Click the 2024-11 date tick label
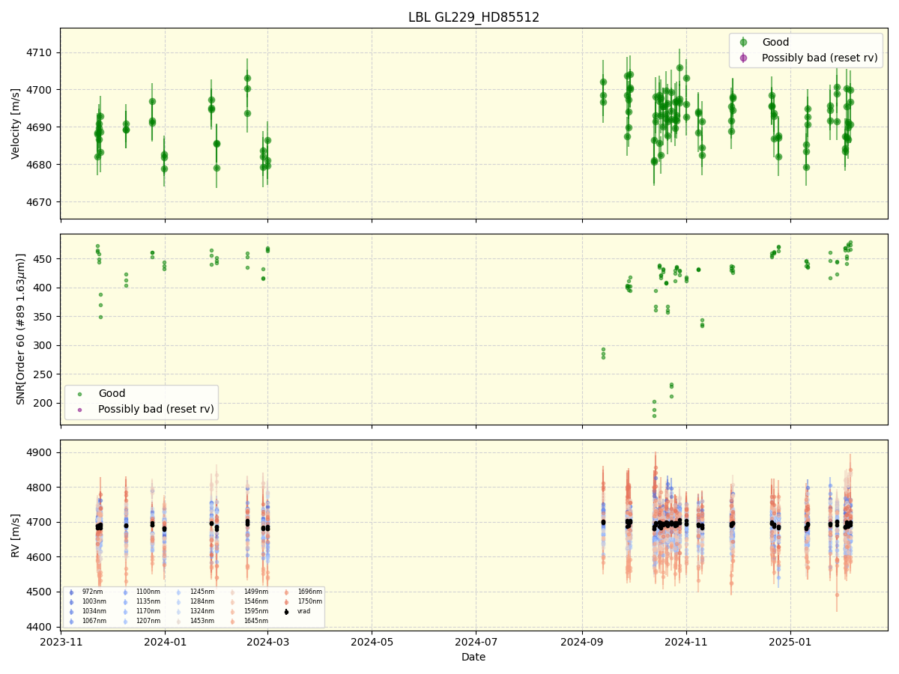 (x=686, y=642)
